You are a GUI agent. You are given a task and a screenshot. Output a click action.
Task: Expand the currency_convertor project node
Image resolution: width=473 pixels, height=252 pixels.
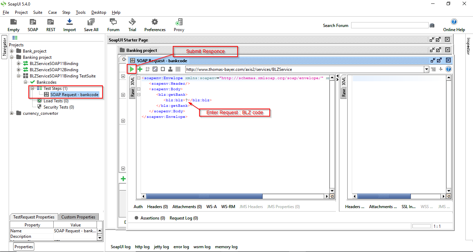pos(11,113)
